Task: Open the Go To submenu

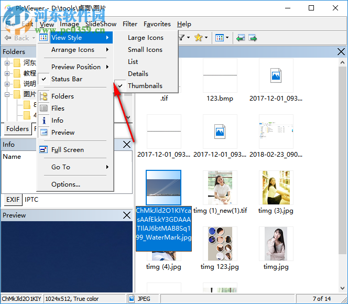Action: [x=75, y=167]
